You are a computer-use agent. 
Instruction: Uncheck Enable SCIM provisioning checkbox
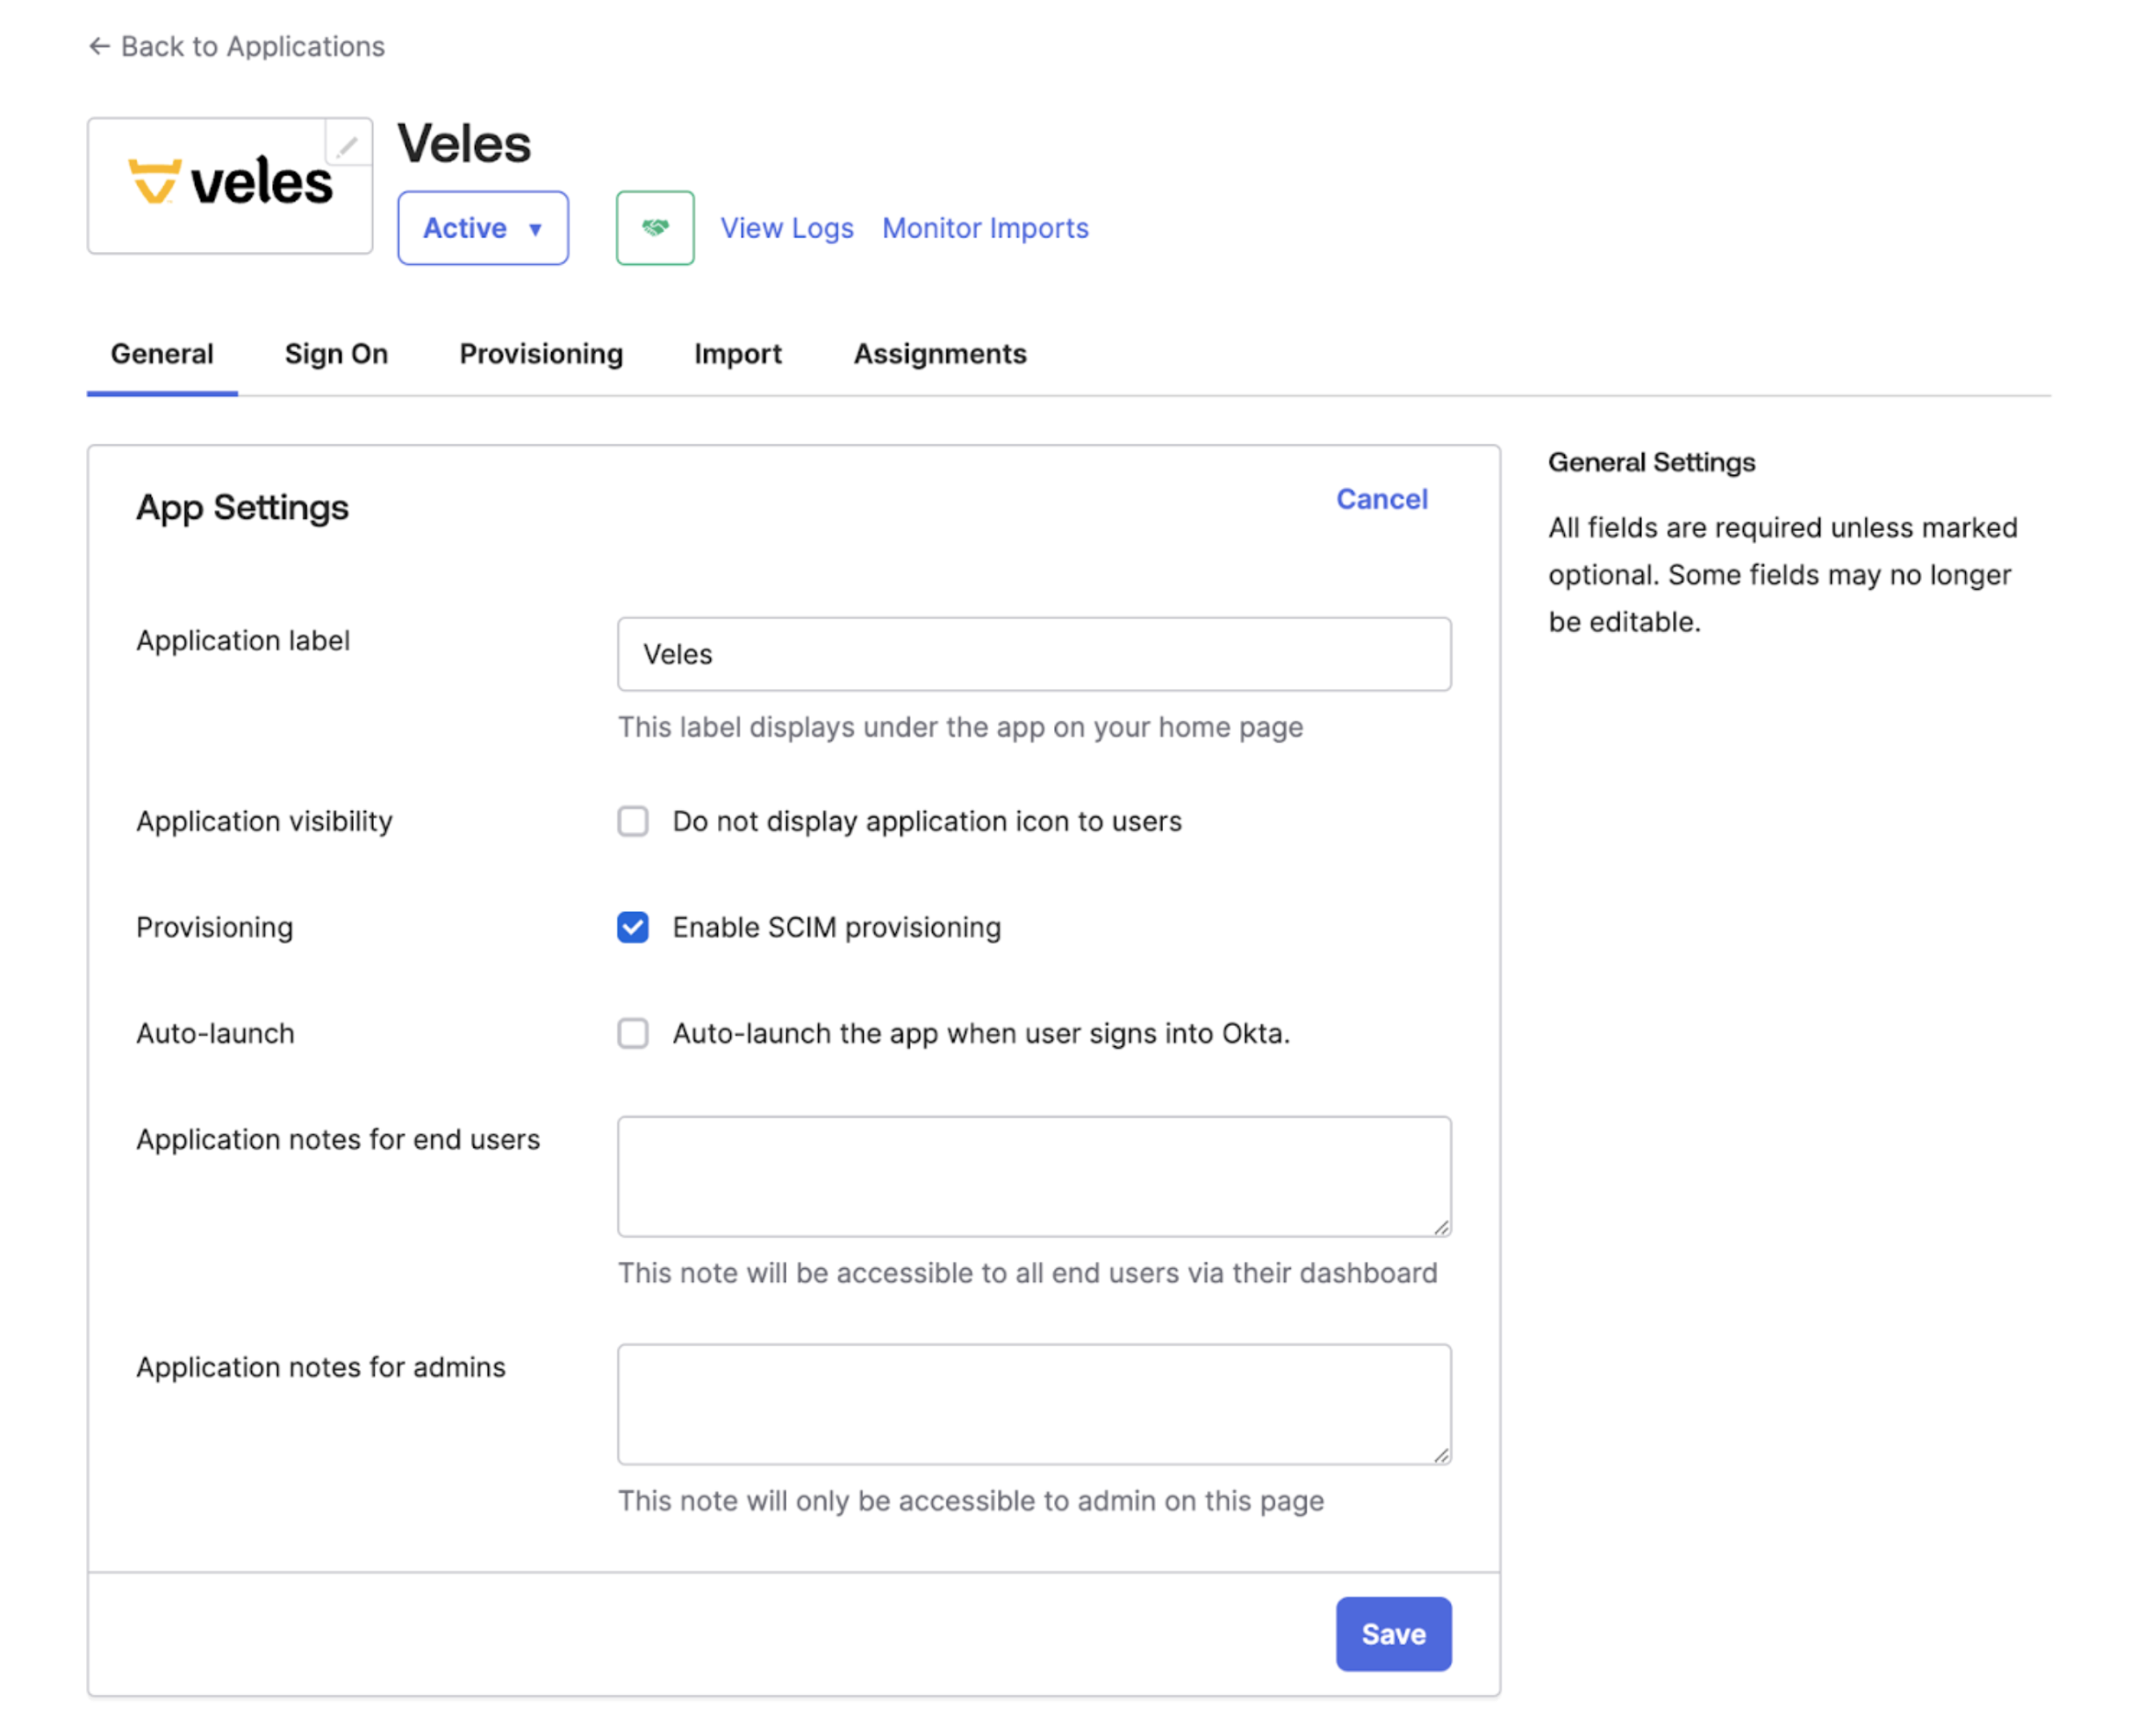tap(633, 927)
